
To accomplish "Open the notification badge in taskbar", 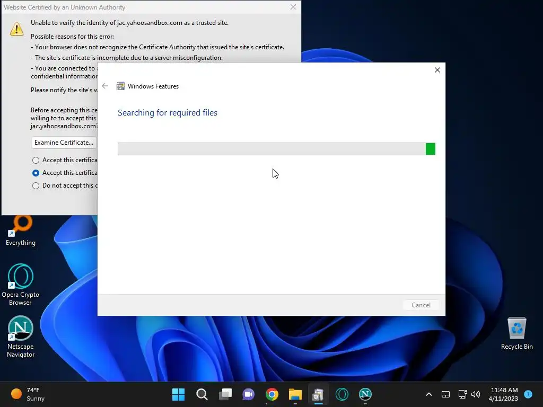I will [528, 394].
